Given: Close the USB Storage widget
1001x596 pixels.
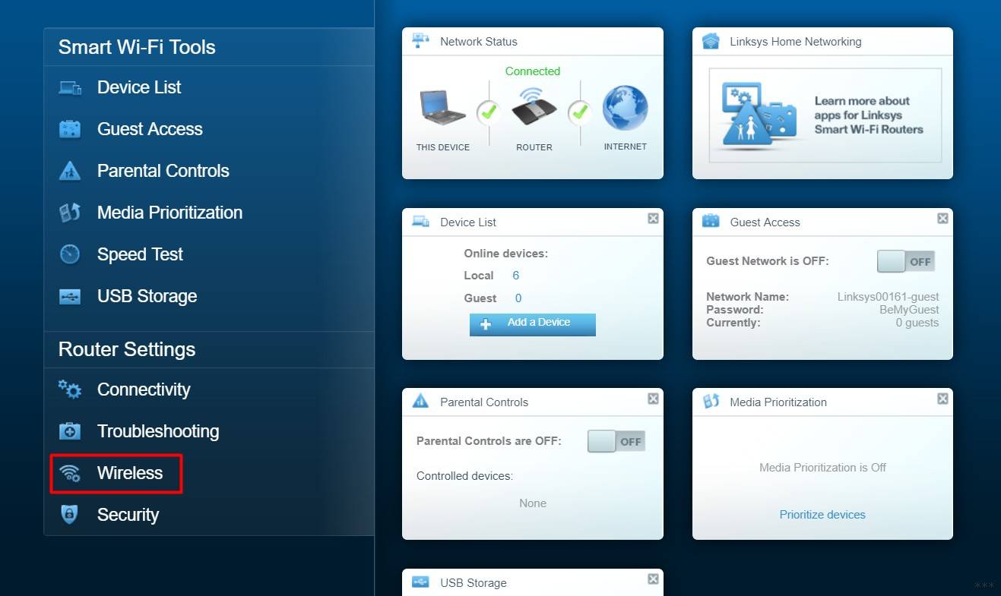Looking at the screenshot, I should [653, 579].
